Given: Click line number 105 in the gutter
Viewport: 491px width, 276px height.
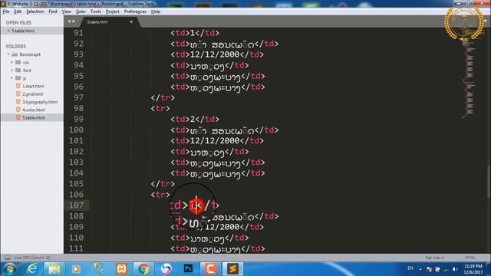Looking at the screenshot, I should pyautogui.click(x=76, y=184).
